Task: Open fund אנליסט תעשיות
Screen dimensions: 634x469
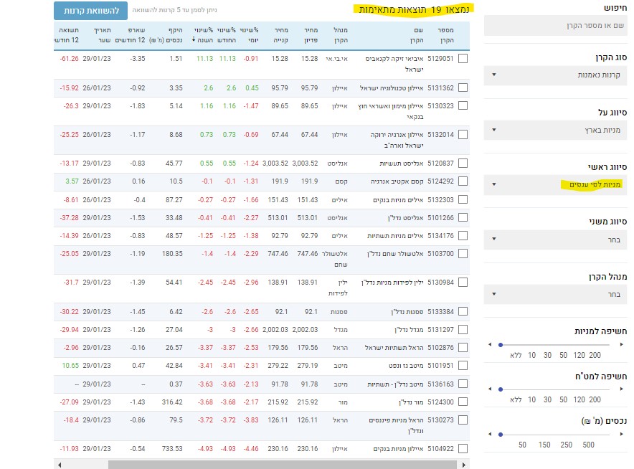Action: tap(402, 164)
